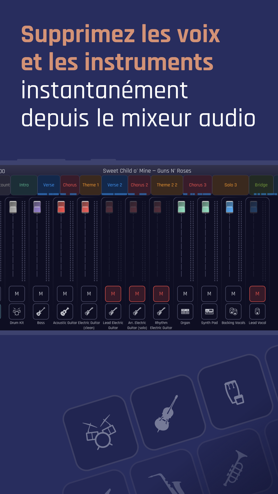Jump to the Chorus 3 section
The width and height of the screenshot is (278, 494).
tap(198, 185)
